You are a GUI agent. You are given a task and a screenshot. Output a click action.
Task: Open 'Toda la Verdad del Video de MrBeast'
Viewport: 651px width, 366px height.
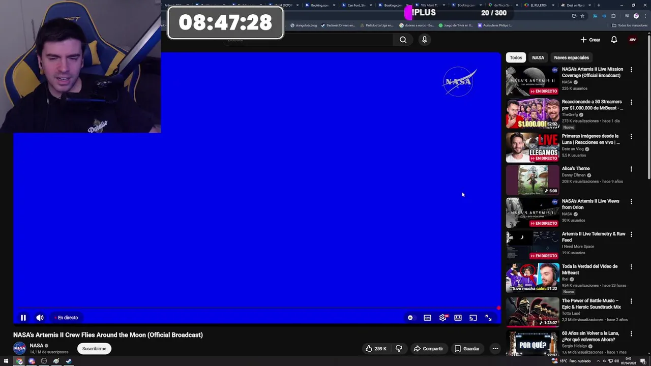pyautogui.click(x=589, y=269)
